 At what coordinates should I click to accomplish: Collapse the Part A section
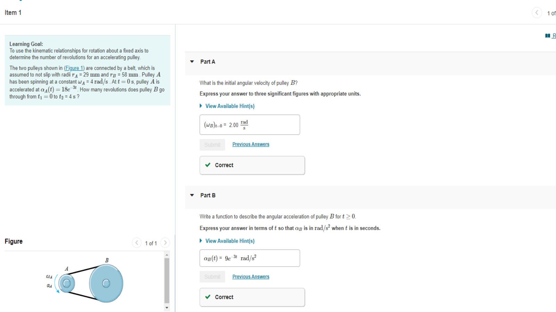(x=192, y=61)
